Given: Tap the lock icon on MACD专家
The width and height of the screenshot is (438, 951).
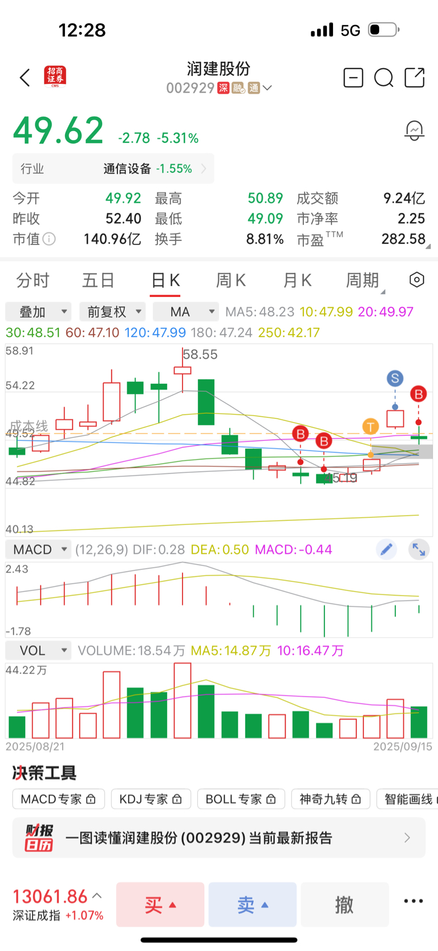Looking at the screenshot, I should (x=91, y=799).
